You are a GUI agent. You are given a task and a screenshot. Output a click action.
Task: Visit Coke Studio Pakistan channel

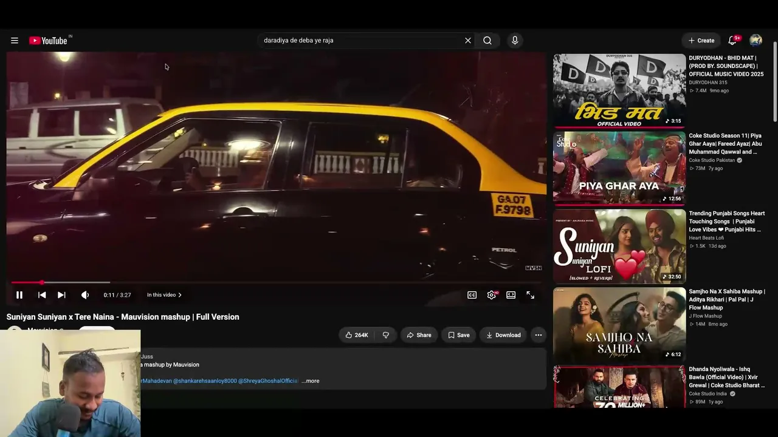712,160
